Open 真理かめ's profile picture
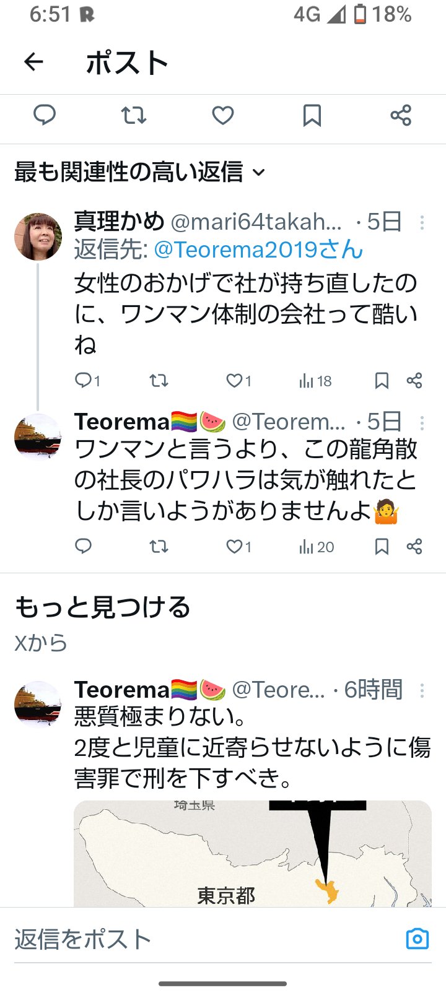This screenshot has height=998, width=446. pos(38,236)
